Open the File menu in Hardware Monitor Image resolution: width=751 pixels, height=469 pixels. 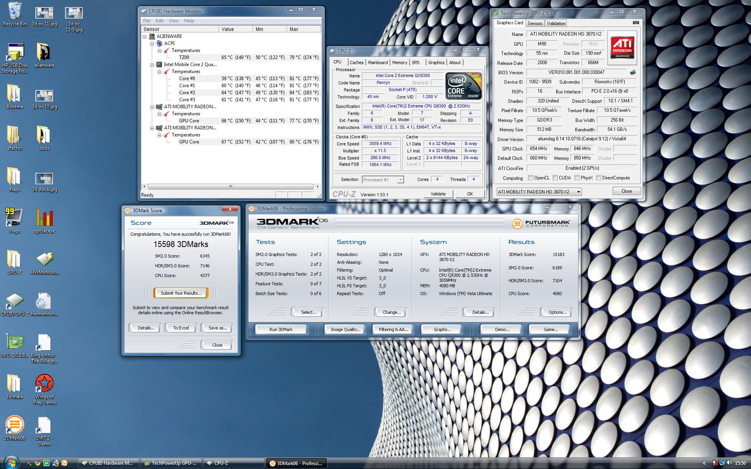(147, 21)
